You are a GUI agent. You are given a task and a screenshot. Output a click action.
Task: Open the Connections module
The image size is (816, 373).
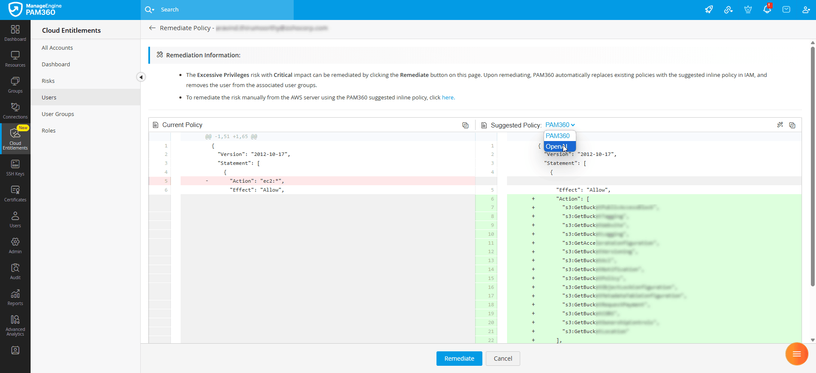15,111
